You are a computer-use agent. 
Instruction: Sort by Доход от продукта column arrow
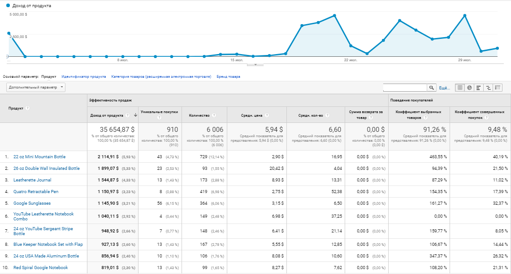tap(135, 115)
